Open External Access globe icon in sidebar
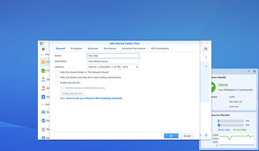This screenshot has height=151, width=259. pyautogui.click(x=43, y=121)
